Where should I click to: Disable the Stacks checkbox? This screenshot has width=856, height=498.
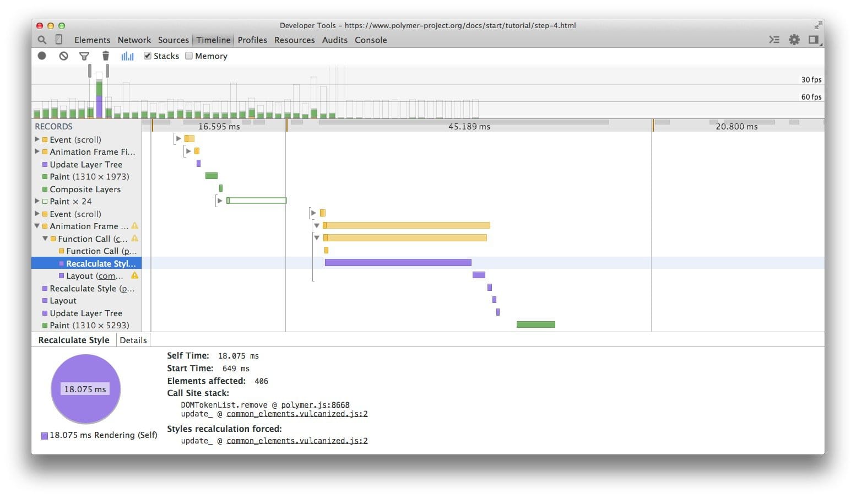[x=147, y=56]
